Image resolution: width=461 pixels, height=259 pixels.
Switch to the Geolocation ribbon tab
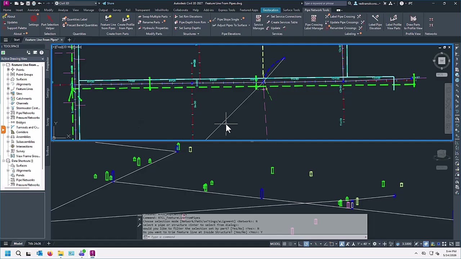(270, 10)
